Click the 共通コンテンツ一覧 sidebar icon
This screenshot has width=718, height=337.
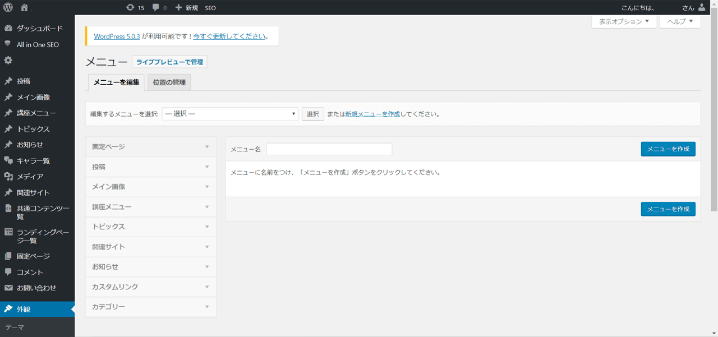pos(8,209)
